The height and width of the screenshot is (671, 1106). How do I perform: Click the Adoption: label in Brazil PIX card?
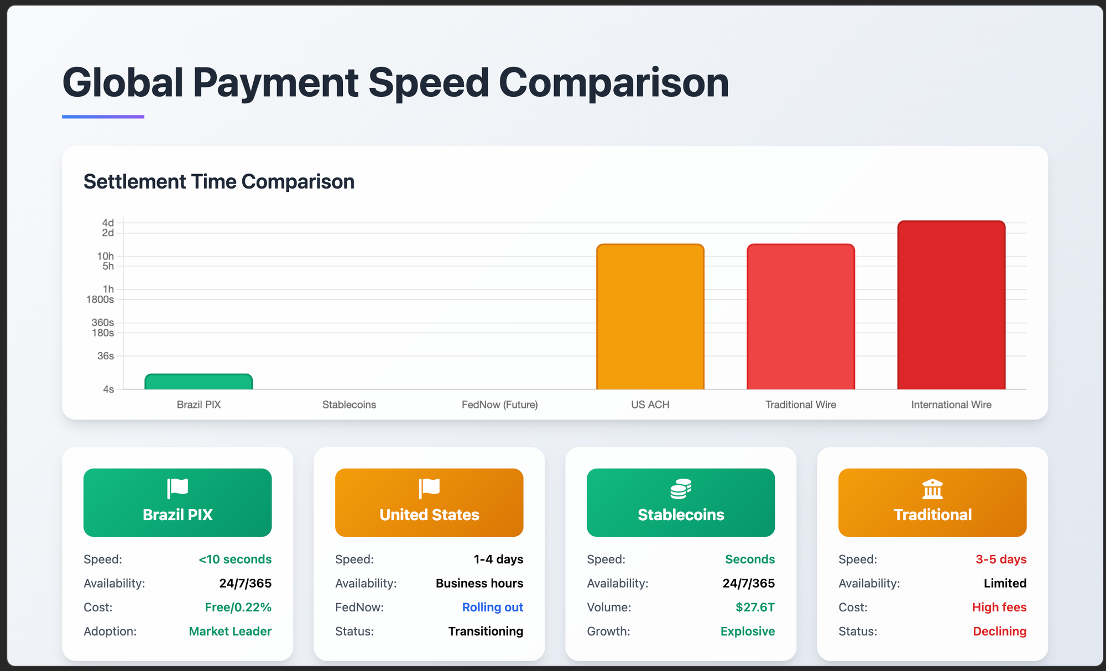pos(110,631)
